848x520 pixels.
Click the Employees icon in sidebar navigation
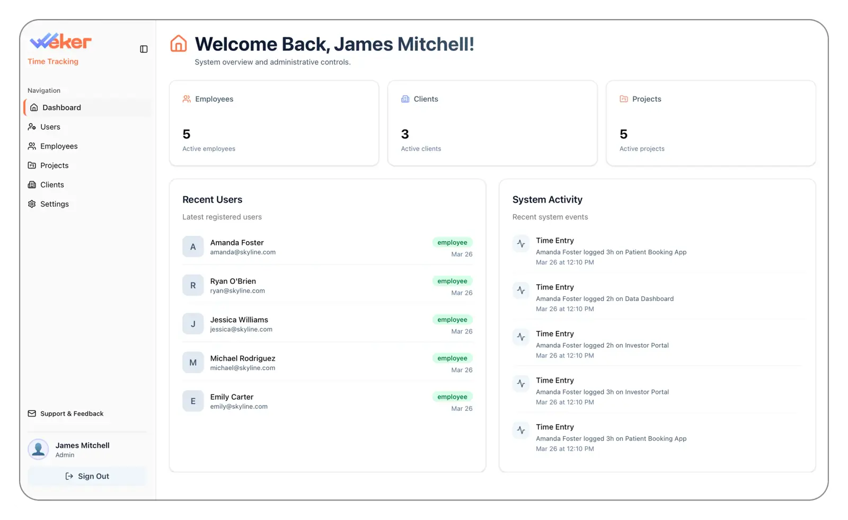point(32,146)
